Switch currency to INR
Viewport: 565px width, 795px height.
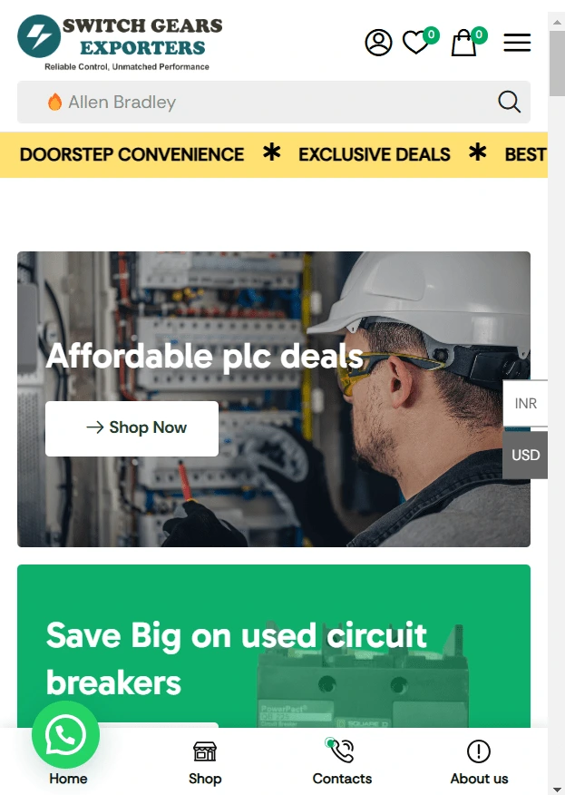click(x=525, y=404)
